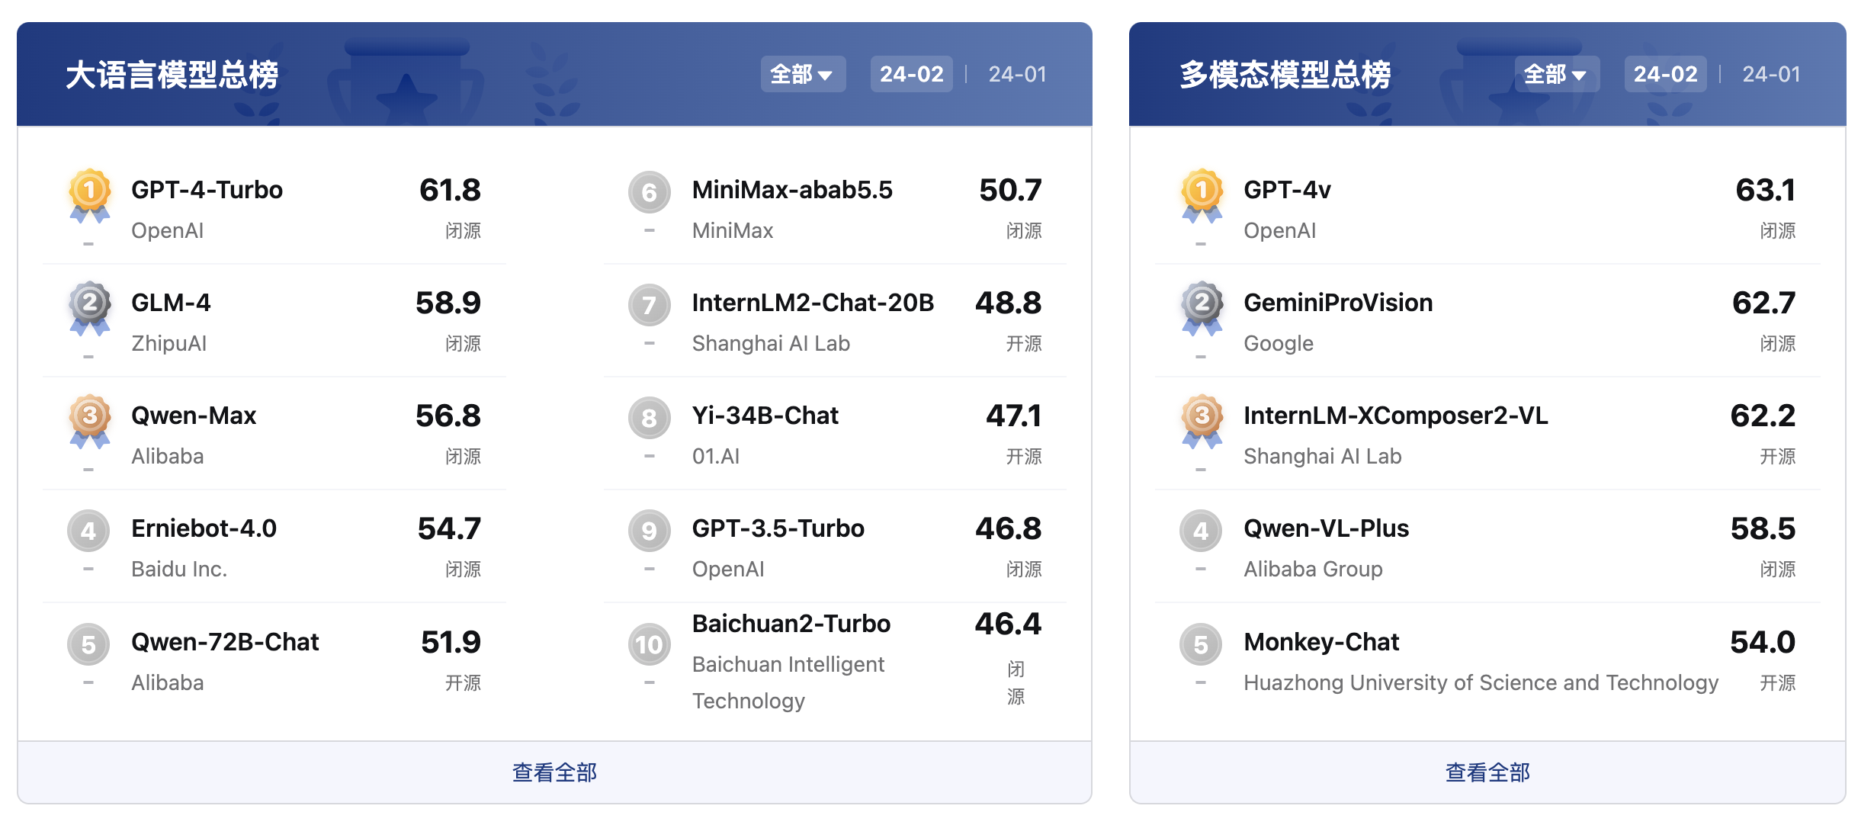Click Baichuan Intelligent Technology organization name
1874x825 pixels.
788,682
